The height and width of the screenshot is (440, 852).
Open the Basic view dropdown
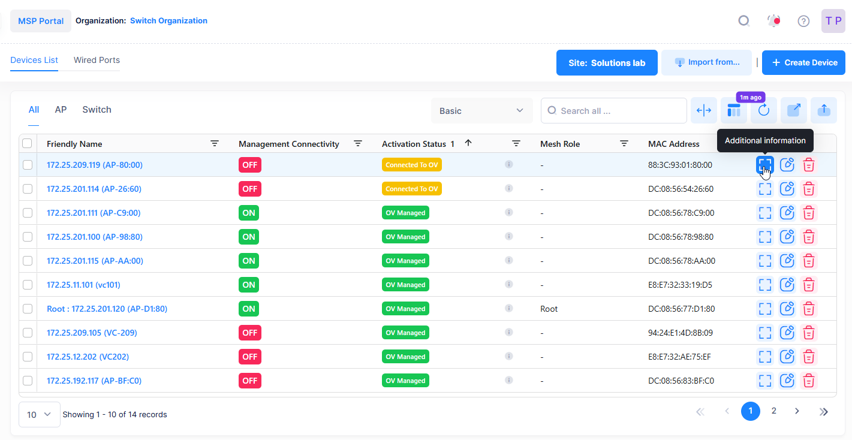pyautogui.click(x=481, y=111)
